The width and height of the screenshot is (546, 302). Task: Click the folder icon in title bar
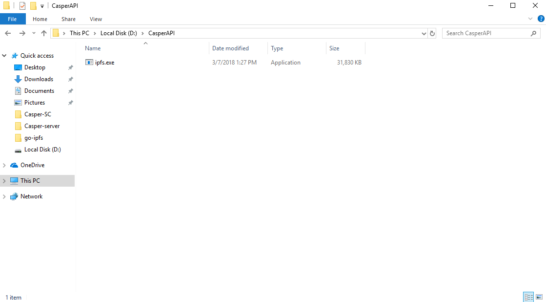click(x=6, y=5)
